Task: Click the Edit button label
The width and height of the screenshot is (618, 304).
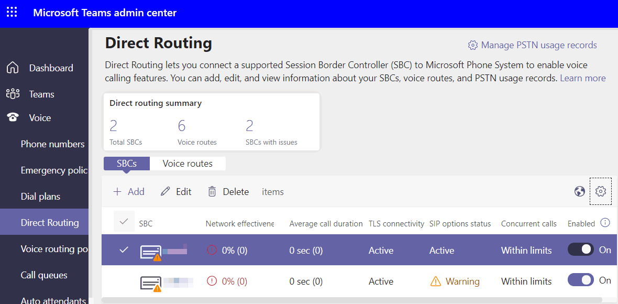Action: [x=184, y=192]
